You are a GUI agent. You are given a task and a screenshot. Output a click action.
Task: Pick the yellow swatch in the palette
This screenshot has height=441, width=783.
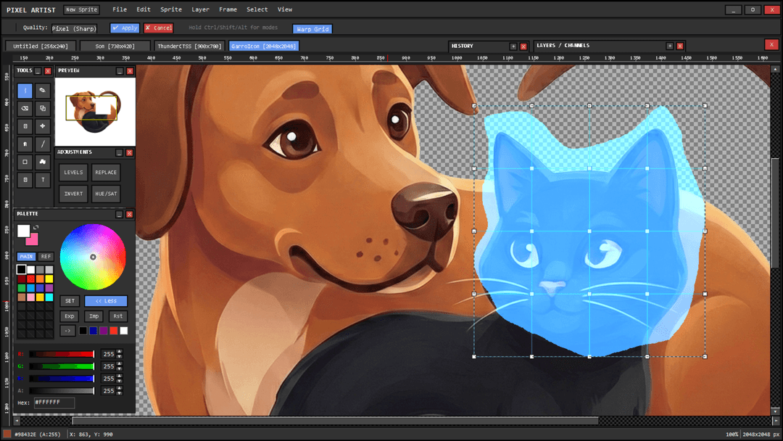[49, 279]
